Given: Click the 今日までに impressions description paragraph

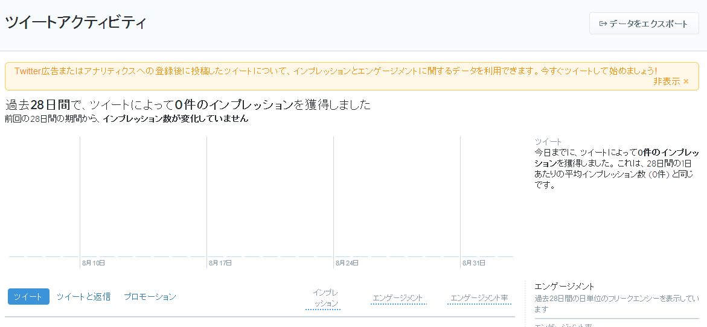Looking at the screenshot, I should (616, 168).
